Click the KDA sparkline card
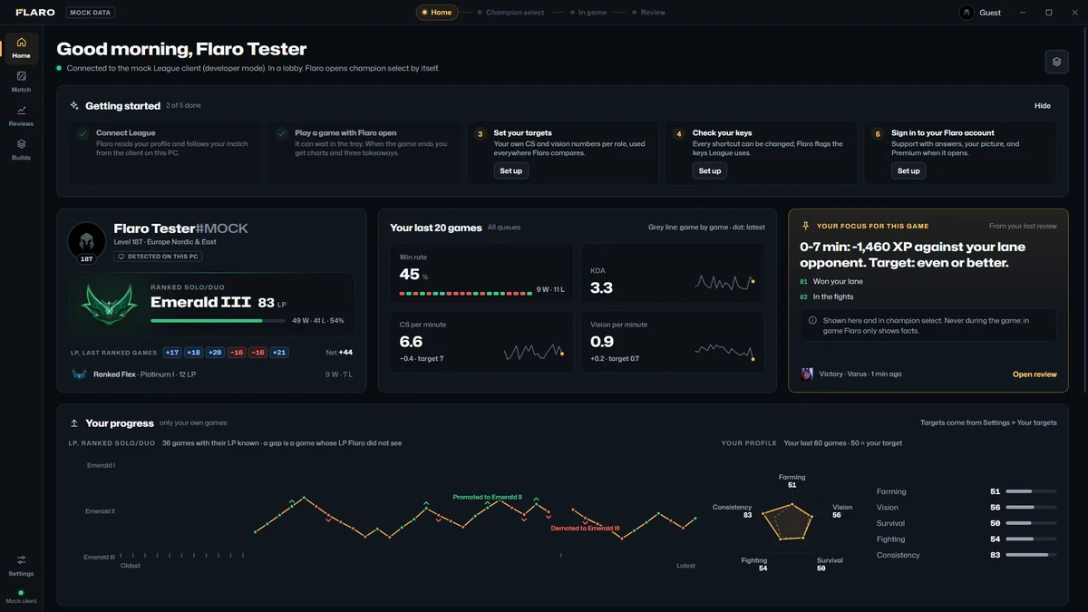This screenshot has width=1088, height=612. click(x=672, y=273)
